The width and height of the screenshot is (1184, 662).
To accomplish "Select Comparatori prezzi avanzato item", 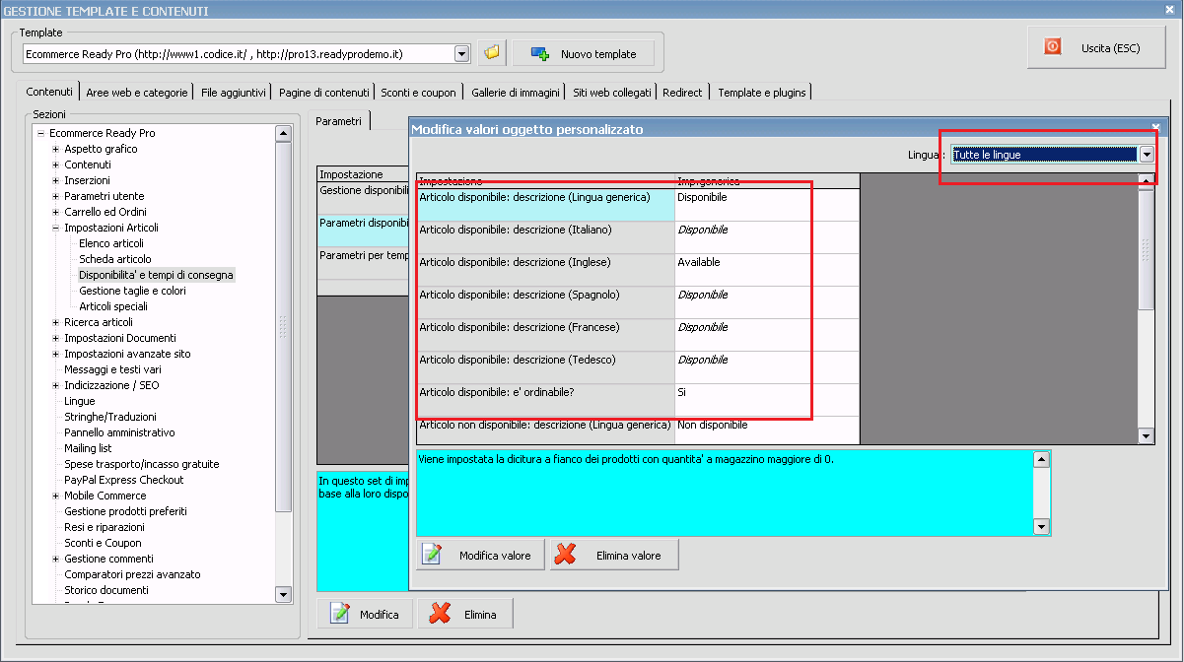I will click(x=132, y=574).
